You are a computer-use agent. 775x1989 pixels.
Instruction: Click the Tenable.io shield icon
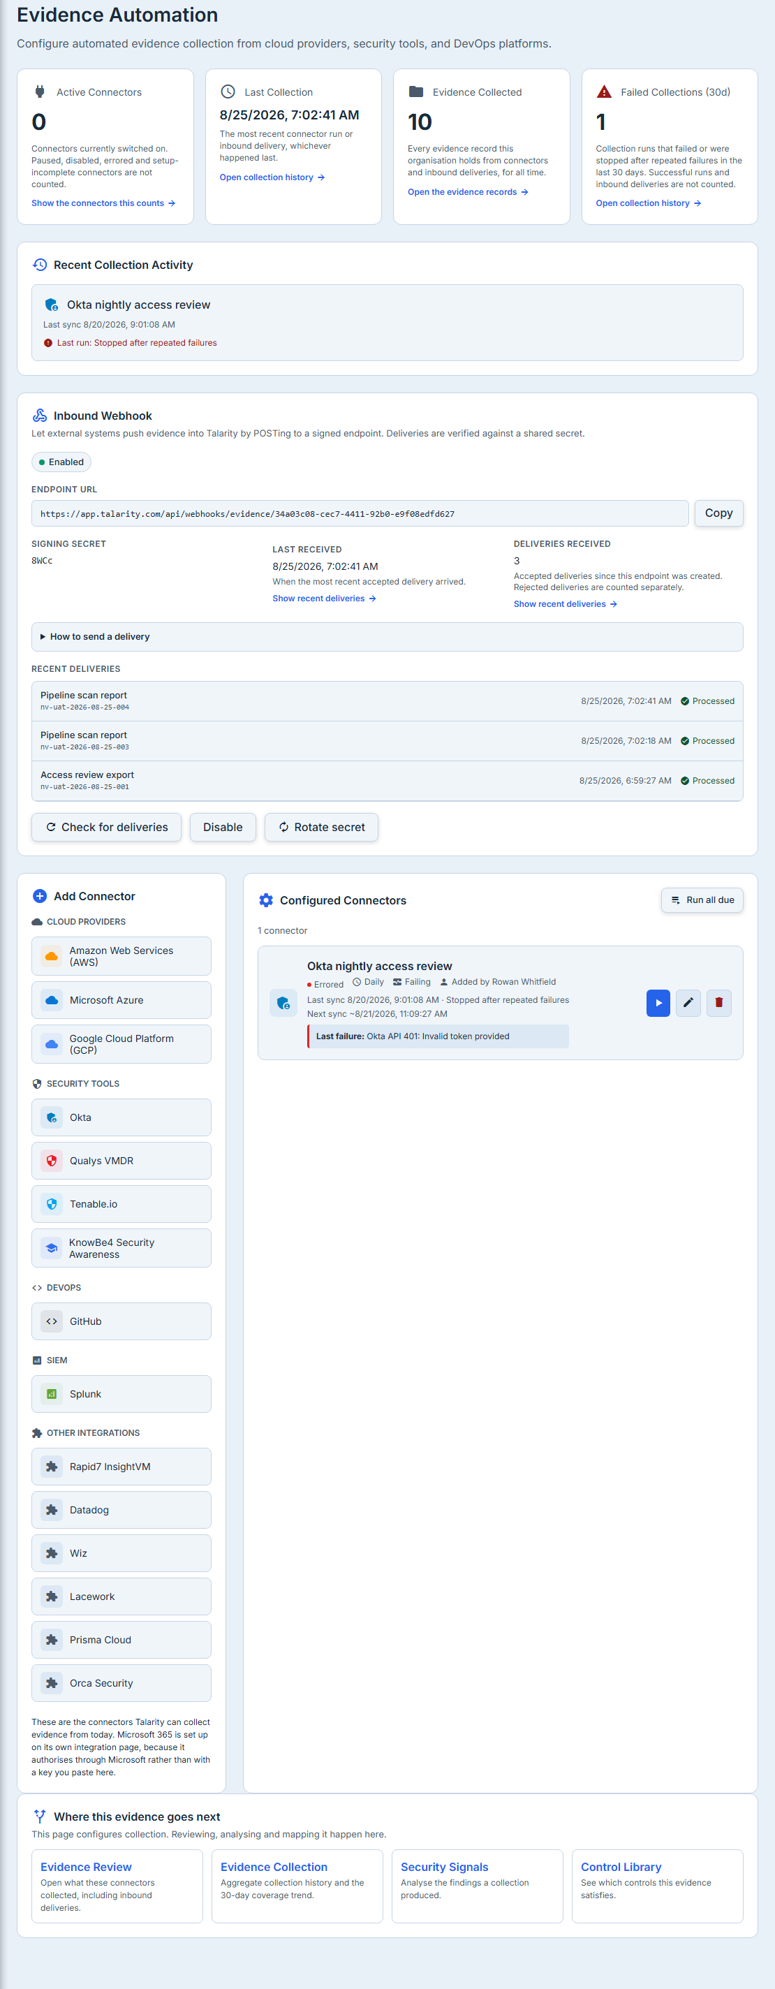[52, 1204]
